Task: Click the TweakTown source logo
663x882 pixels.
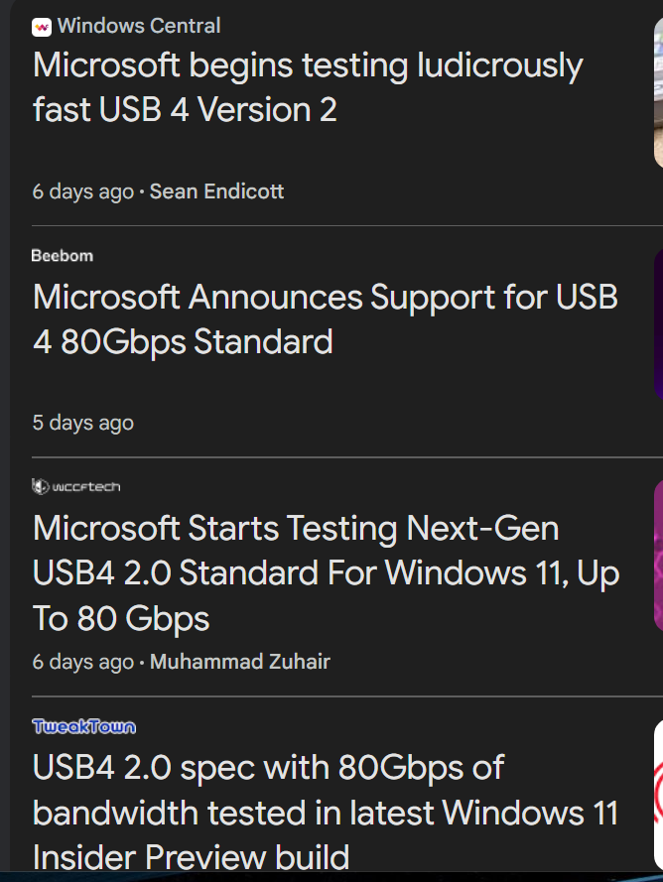Action: [x=83, y=726]
